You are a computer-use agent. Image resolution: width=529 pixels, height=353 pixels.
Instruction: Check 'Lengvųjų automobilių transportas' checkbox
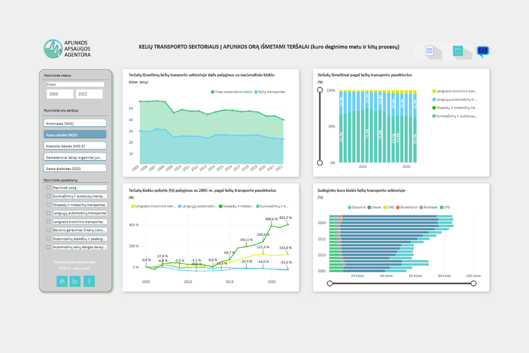click(x=48, y=213)
